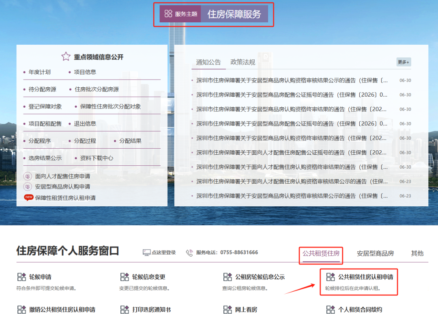This screenshot has height=314, width=438.
Task: Click the phone number 0755-88631666
Action: pyautogui.click(x=239, y=252)
